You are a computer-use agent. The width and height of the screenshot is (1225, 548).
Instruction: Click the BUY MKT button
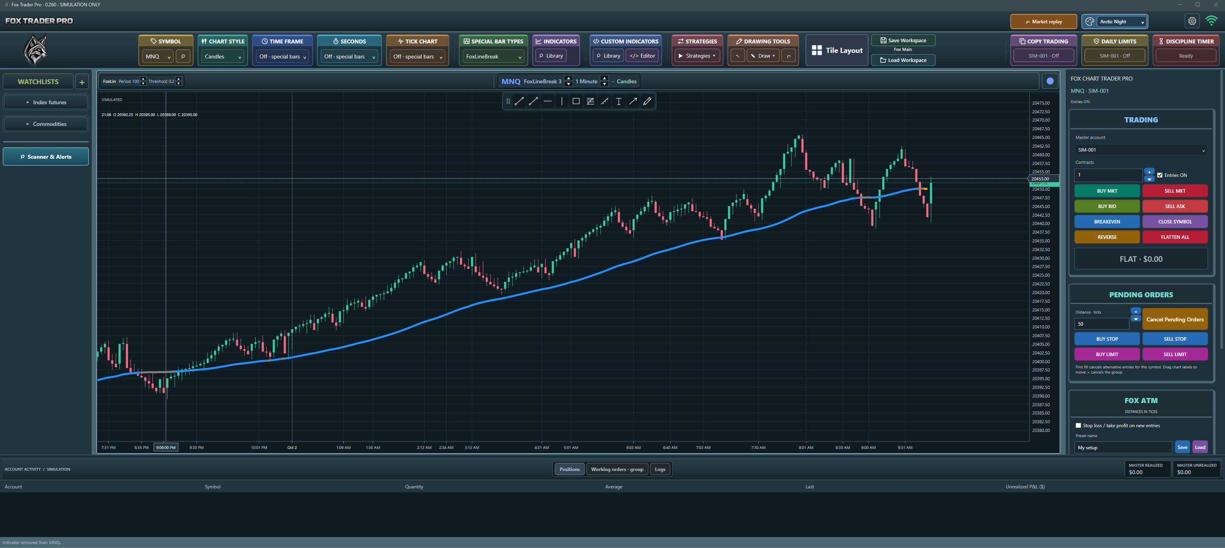pos(1106,191)
